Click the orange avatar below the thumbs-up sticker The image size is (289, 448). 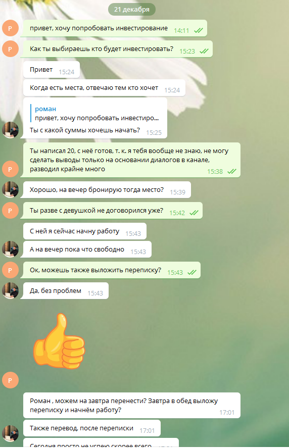[10, 380]
